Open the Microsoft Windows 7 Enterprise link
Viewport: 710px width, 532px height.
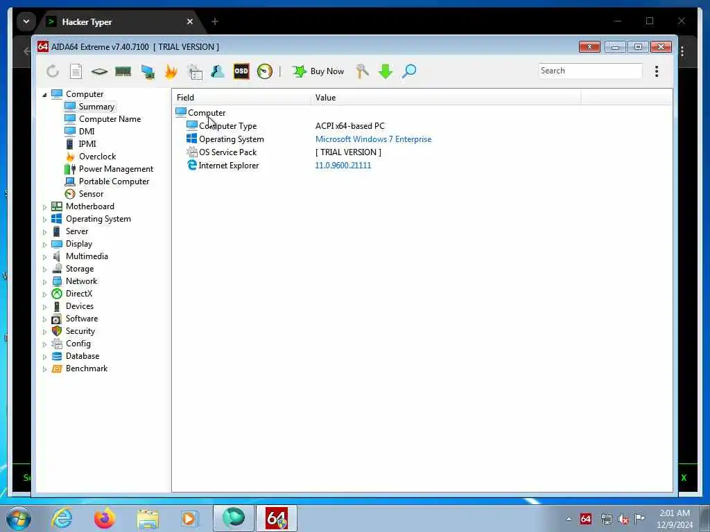(374, 139)
